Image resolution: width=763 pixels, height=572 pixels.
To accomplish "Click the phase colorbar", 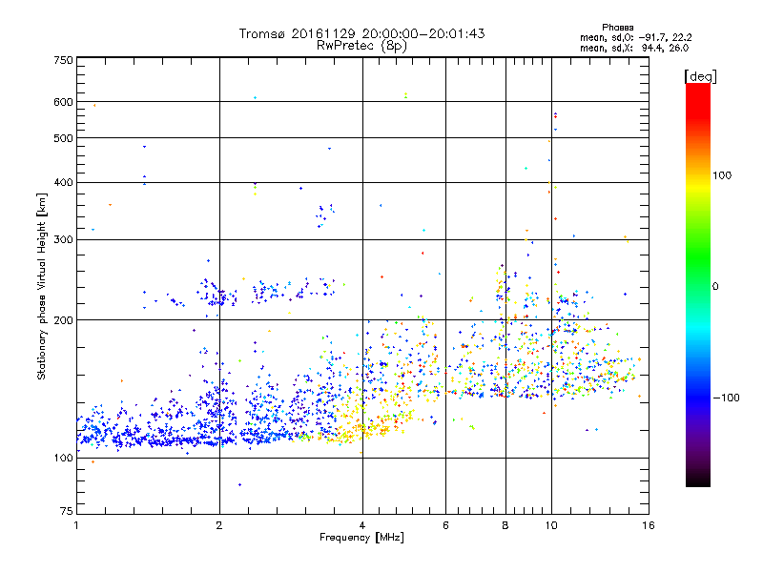I will (x=698, y=284).
